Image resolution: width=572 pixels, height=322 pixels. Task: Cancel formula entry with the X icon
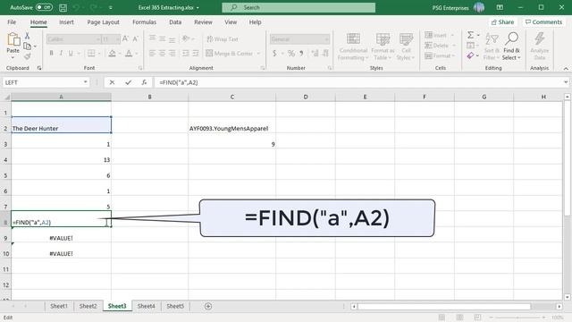(x=112, y=82)
